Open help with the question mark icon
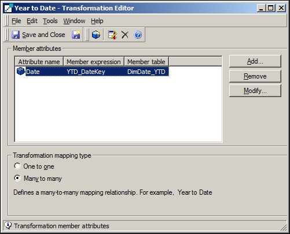Image resolution: width=290 pixels, height=234 pixels. click(138, 35)
